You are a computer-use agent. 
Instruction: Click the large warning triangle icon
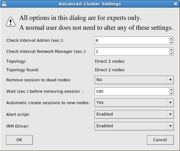click(x=11, y=22)
